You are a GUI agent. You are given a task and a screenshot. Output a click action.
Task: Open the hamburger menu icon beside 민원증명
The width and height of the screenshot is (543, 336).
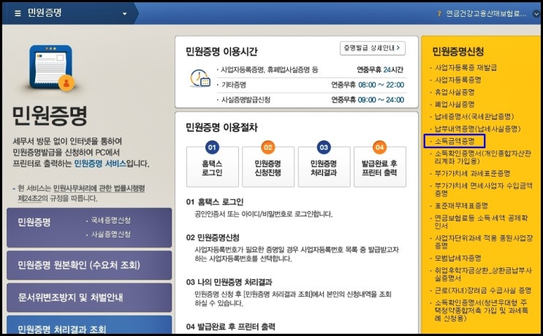pyautogui.click(x=18, y=13)
